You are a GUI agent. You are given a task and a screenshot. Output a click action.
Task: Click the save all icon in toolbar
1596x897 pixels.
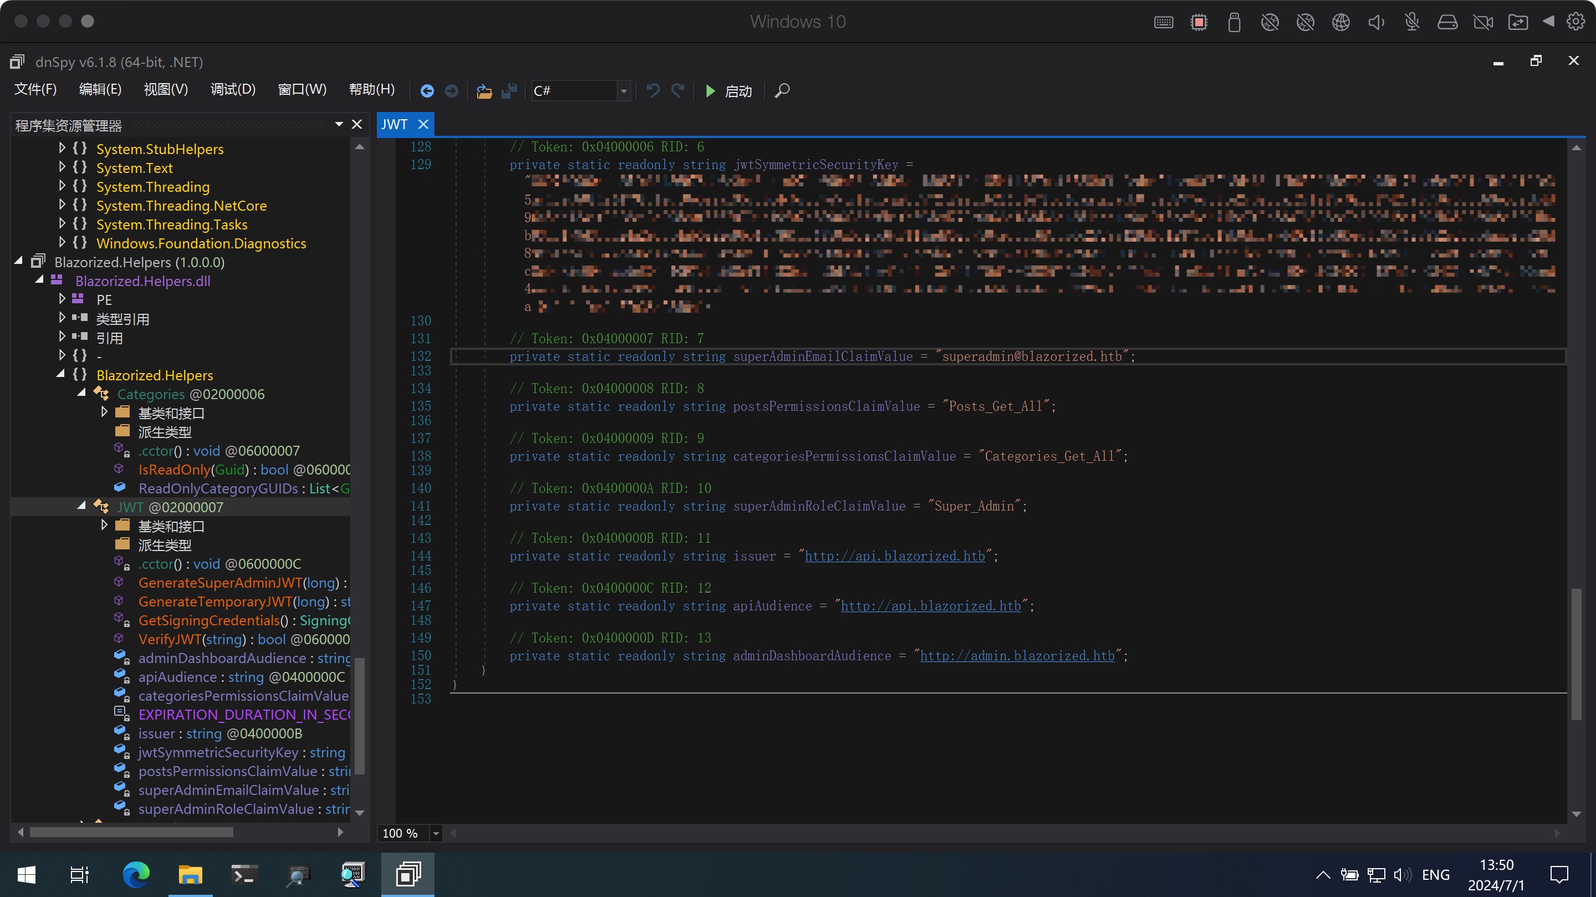click(509, 91)
